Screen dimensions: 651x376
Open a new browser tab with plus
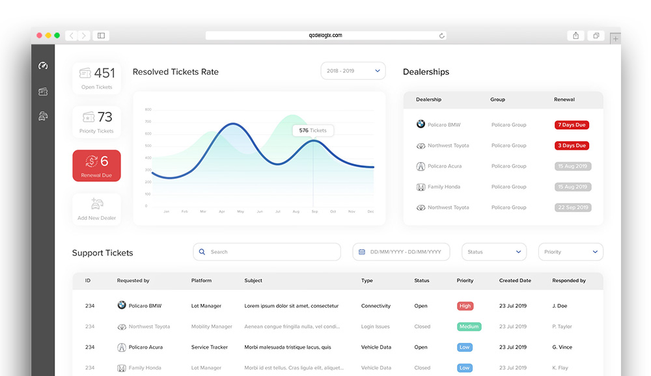click(615, 38)
